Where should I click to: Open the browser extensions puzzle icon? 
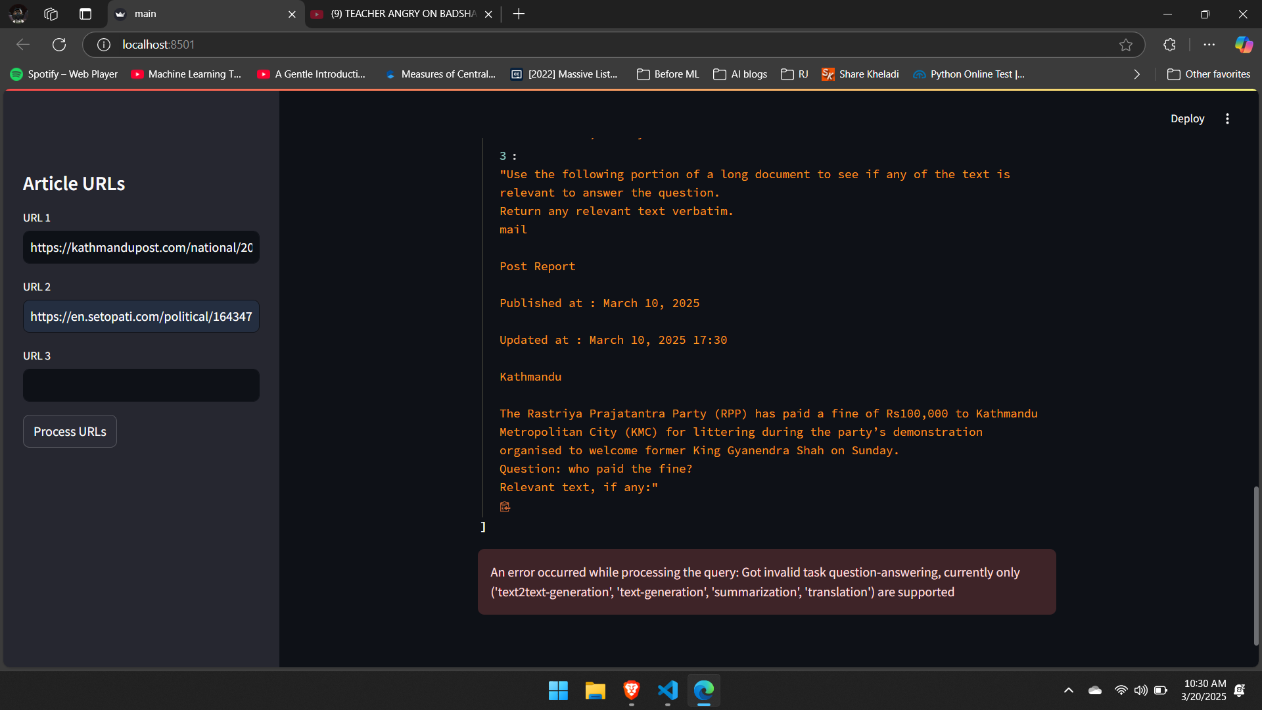pyautogui.click(x=1169, y=45)
